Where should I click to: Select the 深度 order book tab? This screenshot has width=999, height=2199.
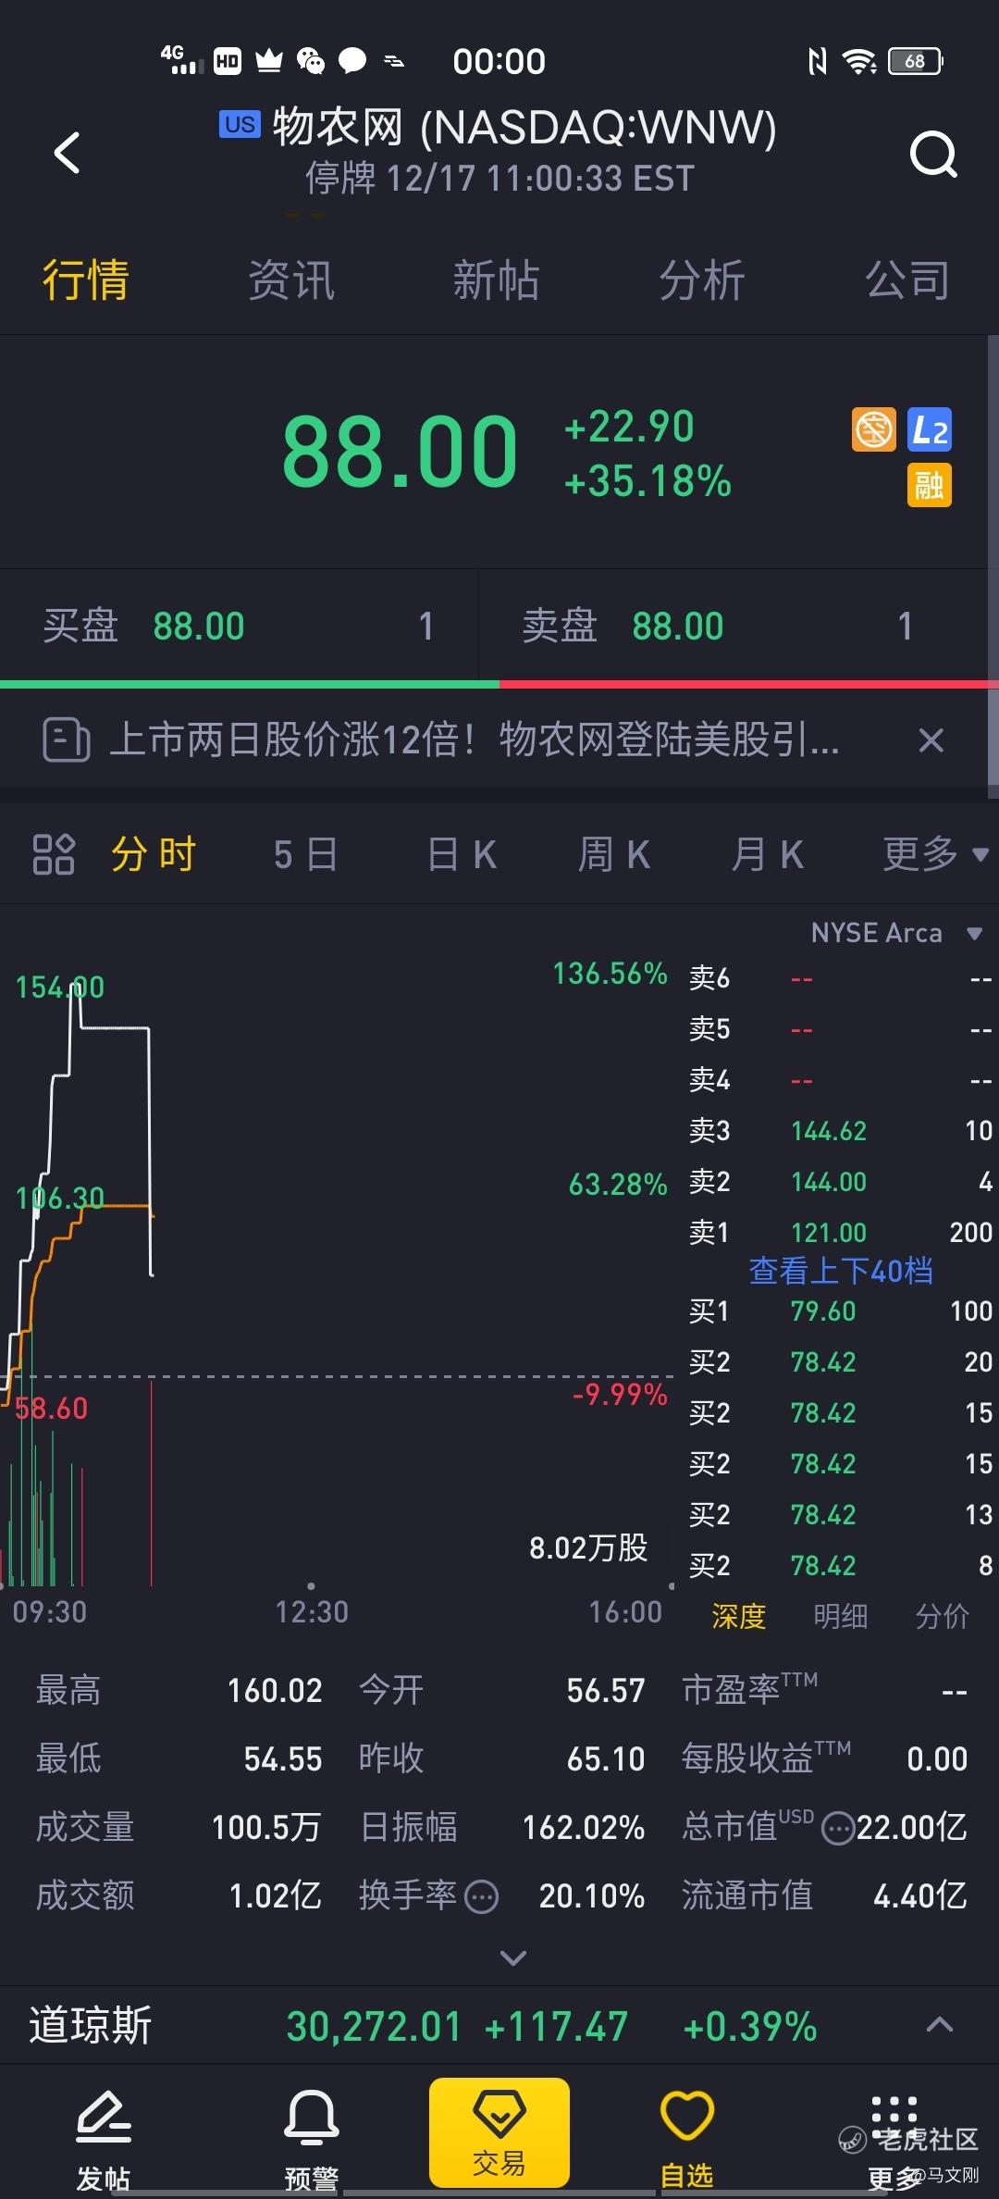pos(738,1616)
